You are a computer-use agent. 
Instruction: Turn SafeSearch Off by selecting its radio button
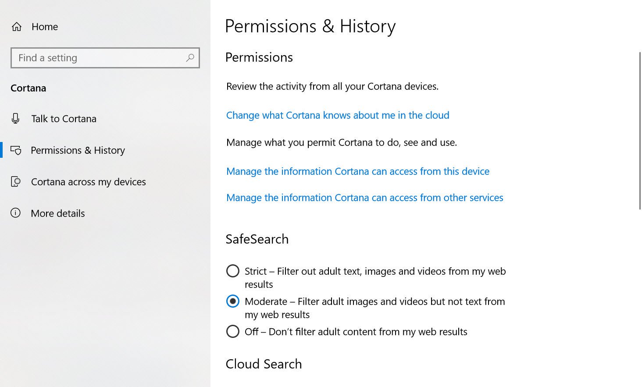pos(232,331)
